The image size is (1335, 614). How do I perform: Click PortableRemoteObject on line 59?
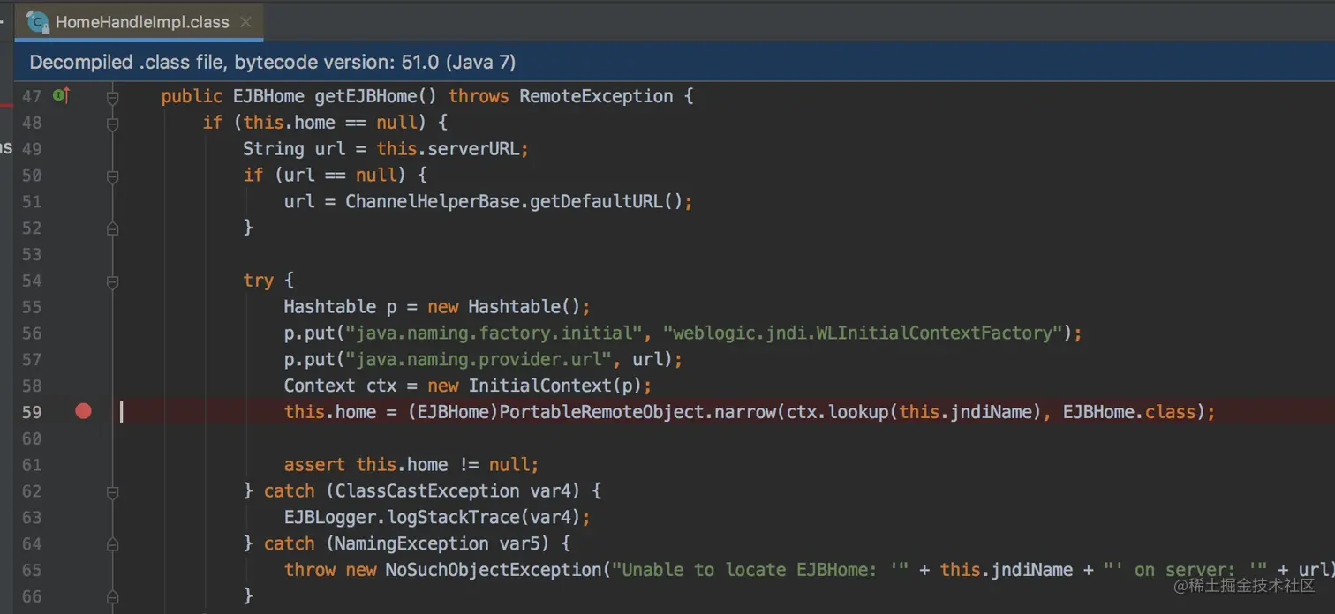(x=600, y=412)
